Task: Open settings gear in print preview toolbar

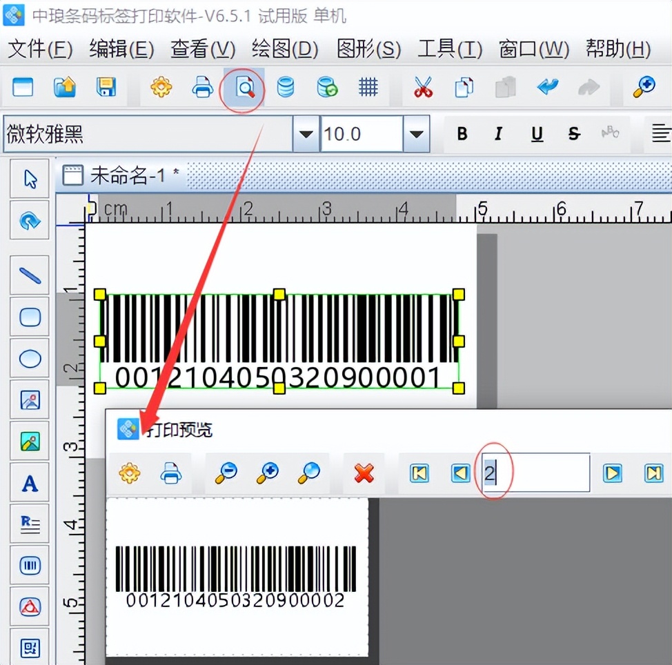Action: pyautogui.click(x=130, y=473)
